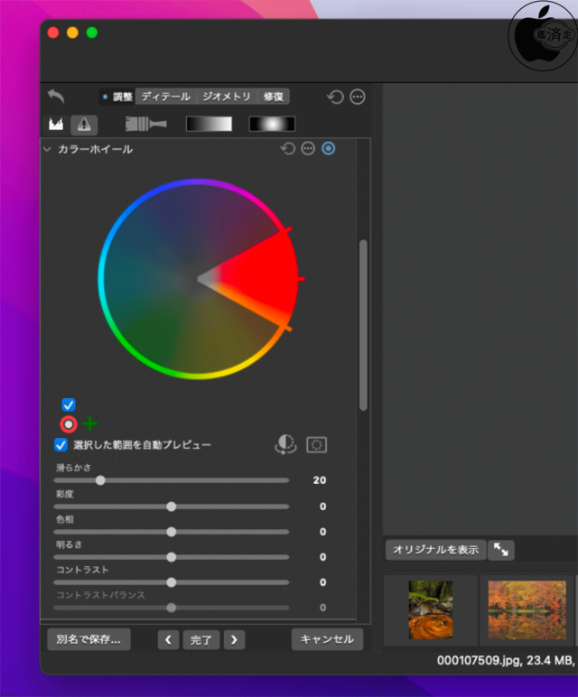
Task: Click the 彩度 value field showing 0
Action: pos(322,506)
